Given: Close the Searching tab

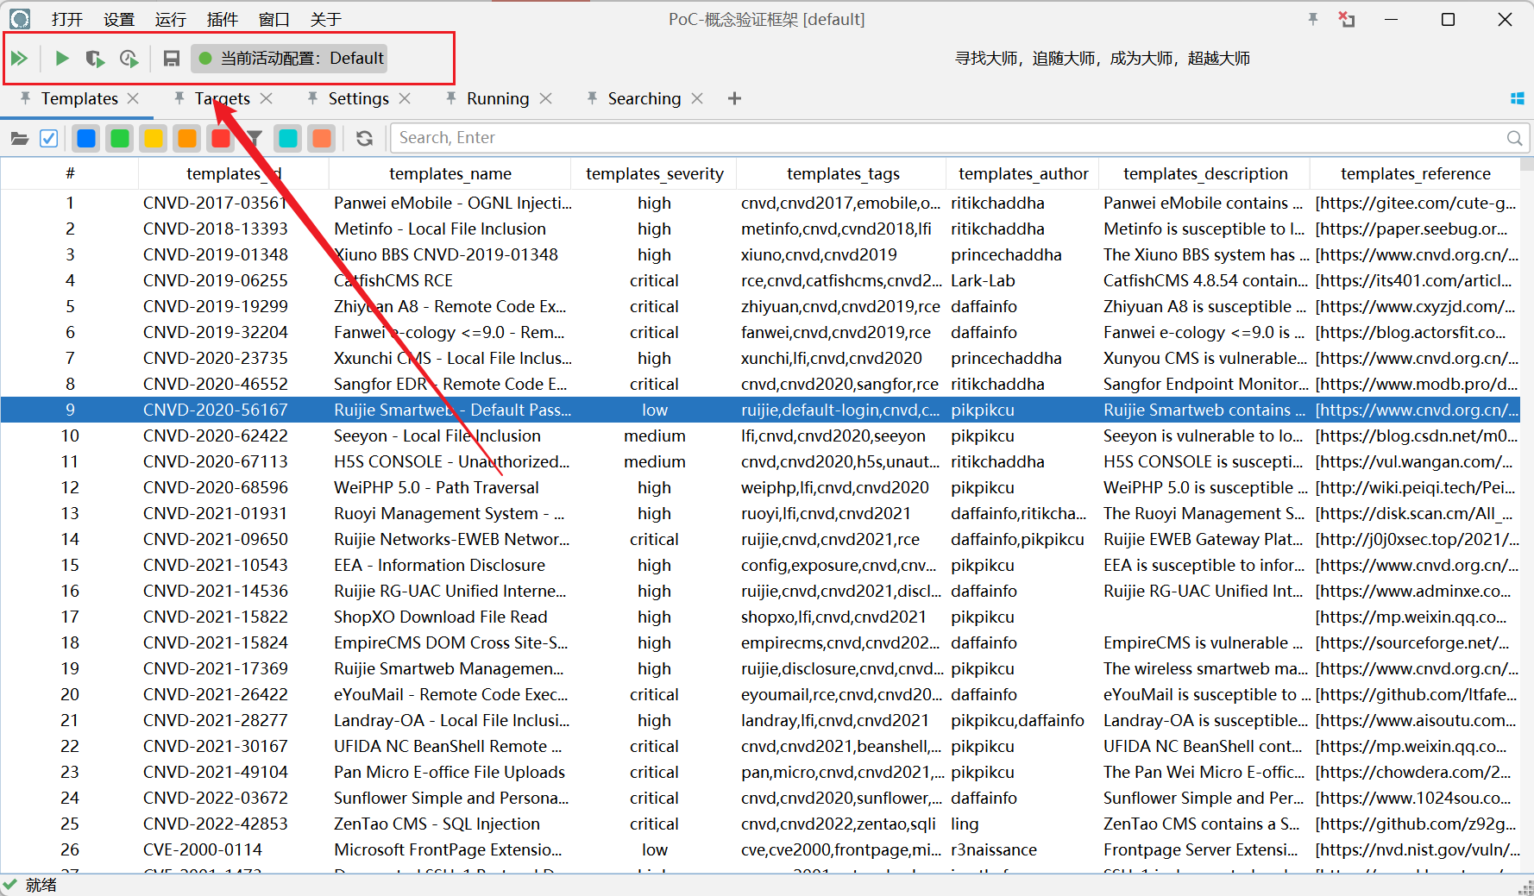Looking at the screenshot, I should point(697,99).
